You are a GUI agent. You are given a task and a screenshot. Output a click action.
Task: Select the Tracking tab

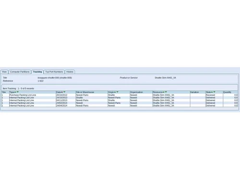click(x=37, y=72)
